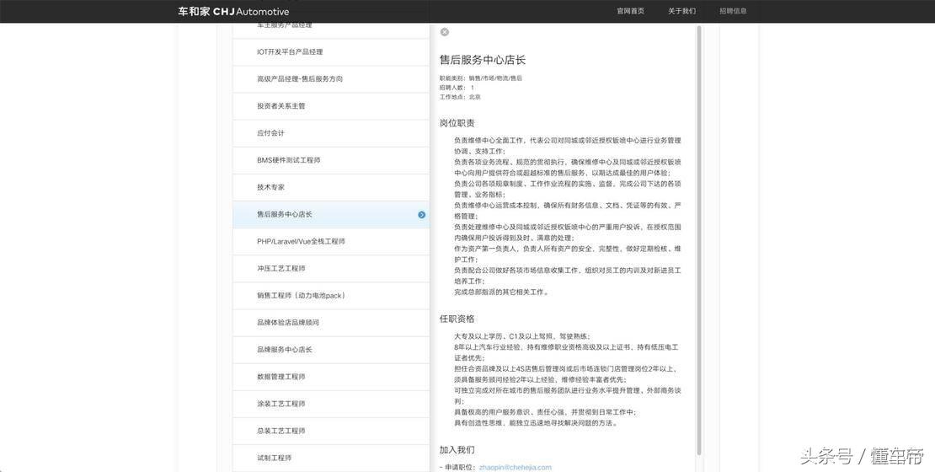Screen dimensions: 935x472
Task: Select 数据管理工程师 job
Action: (x=331, y=377)
